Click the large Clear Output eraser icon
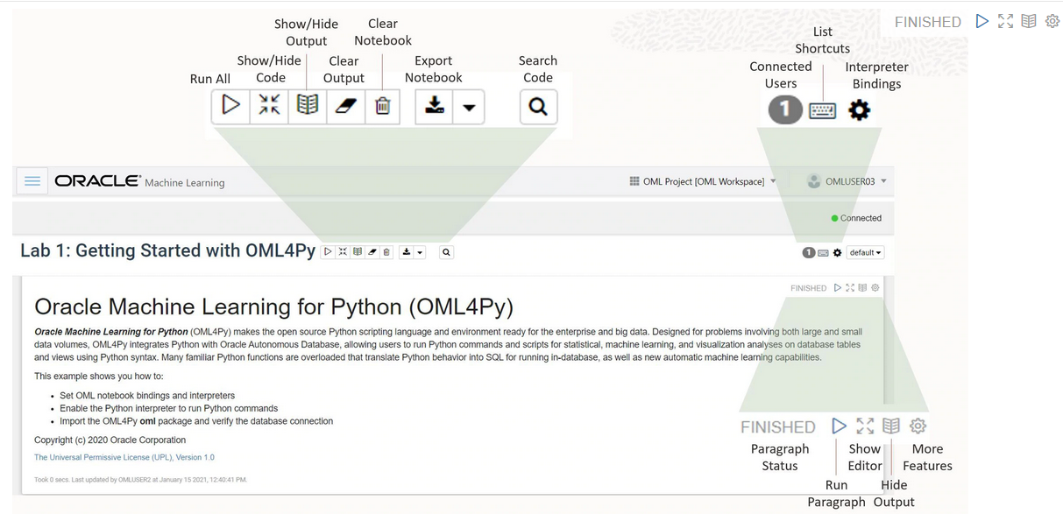Screen dimensions: 1063x514 coord(345,106)
